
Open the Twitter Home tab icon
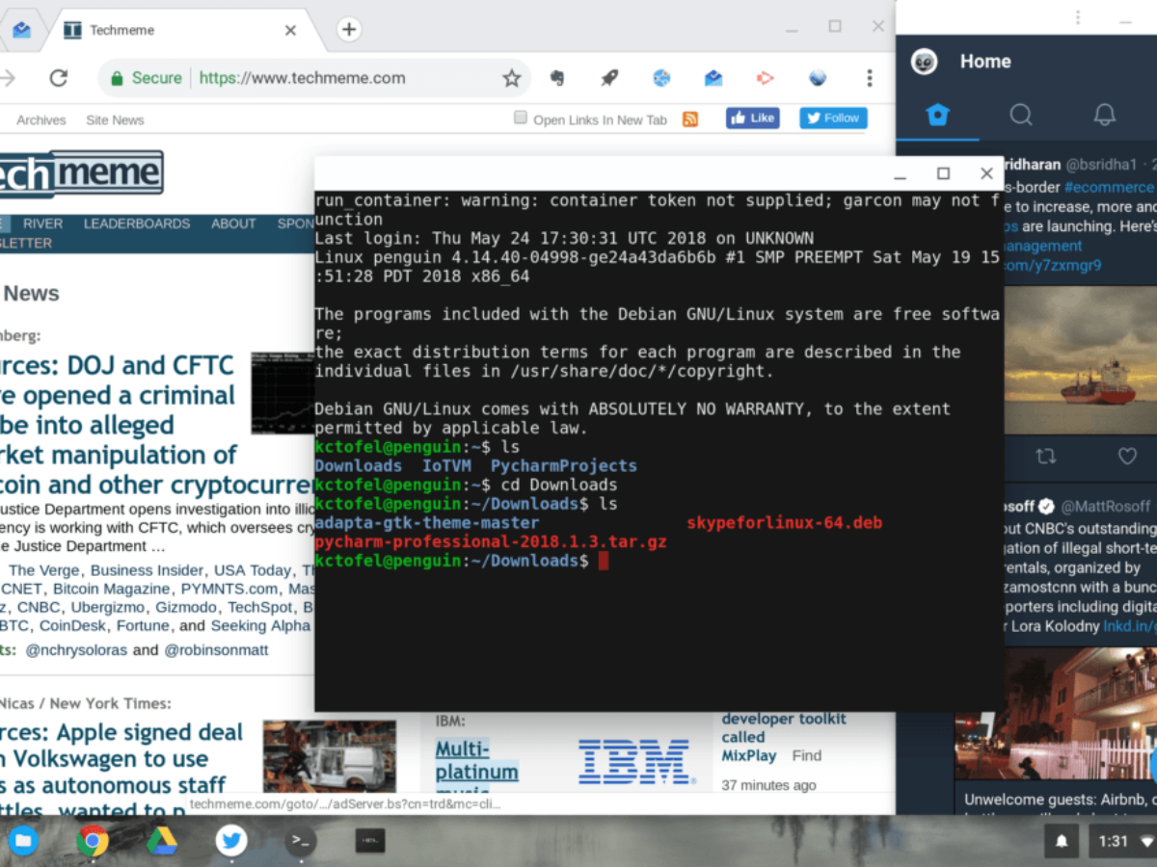pos(937,116)
